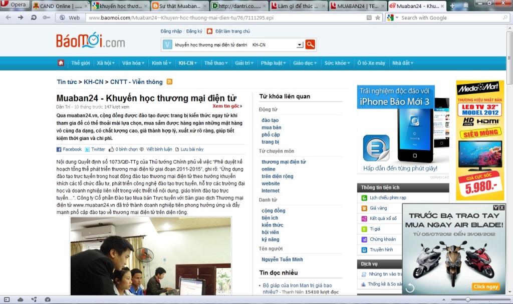Open the site search suggestions dropdown arrow
Image resolution: width=513 pixels, height=304 pixels.
click(x=300, y=44)
